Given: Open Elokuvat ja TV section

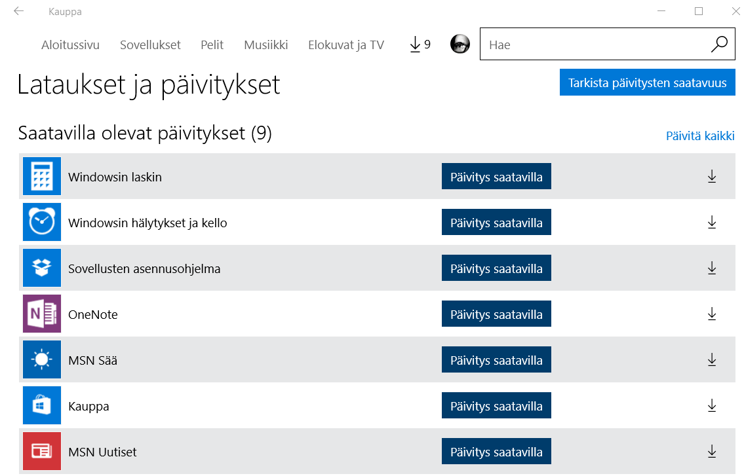Looking at the screenshot, I should tap(346, 45).
